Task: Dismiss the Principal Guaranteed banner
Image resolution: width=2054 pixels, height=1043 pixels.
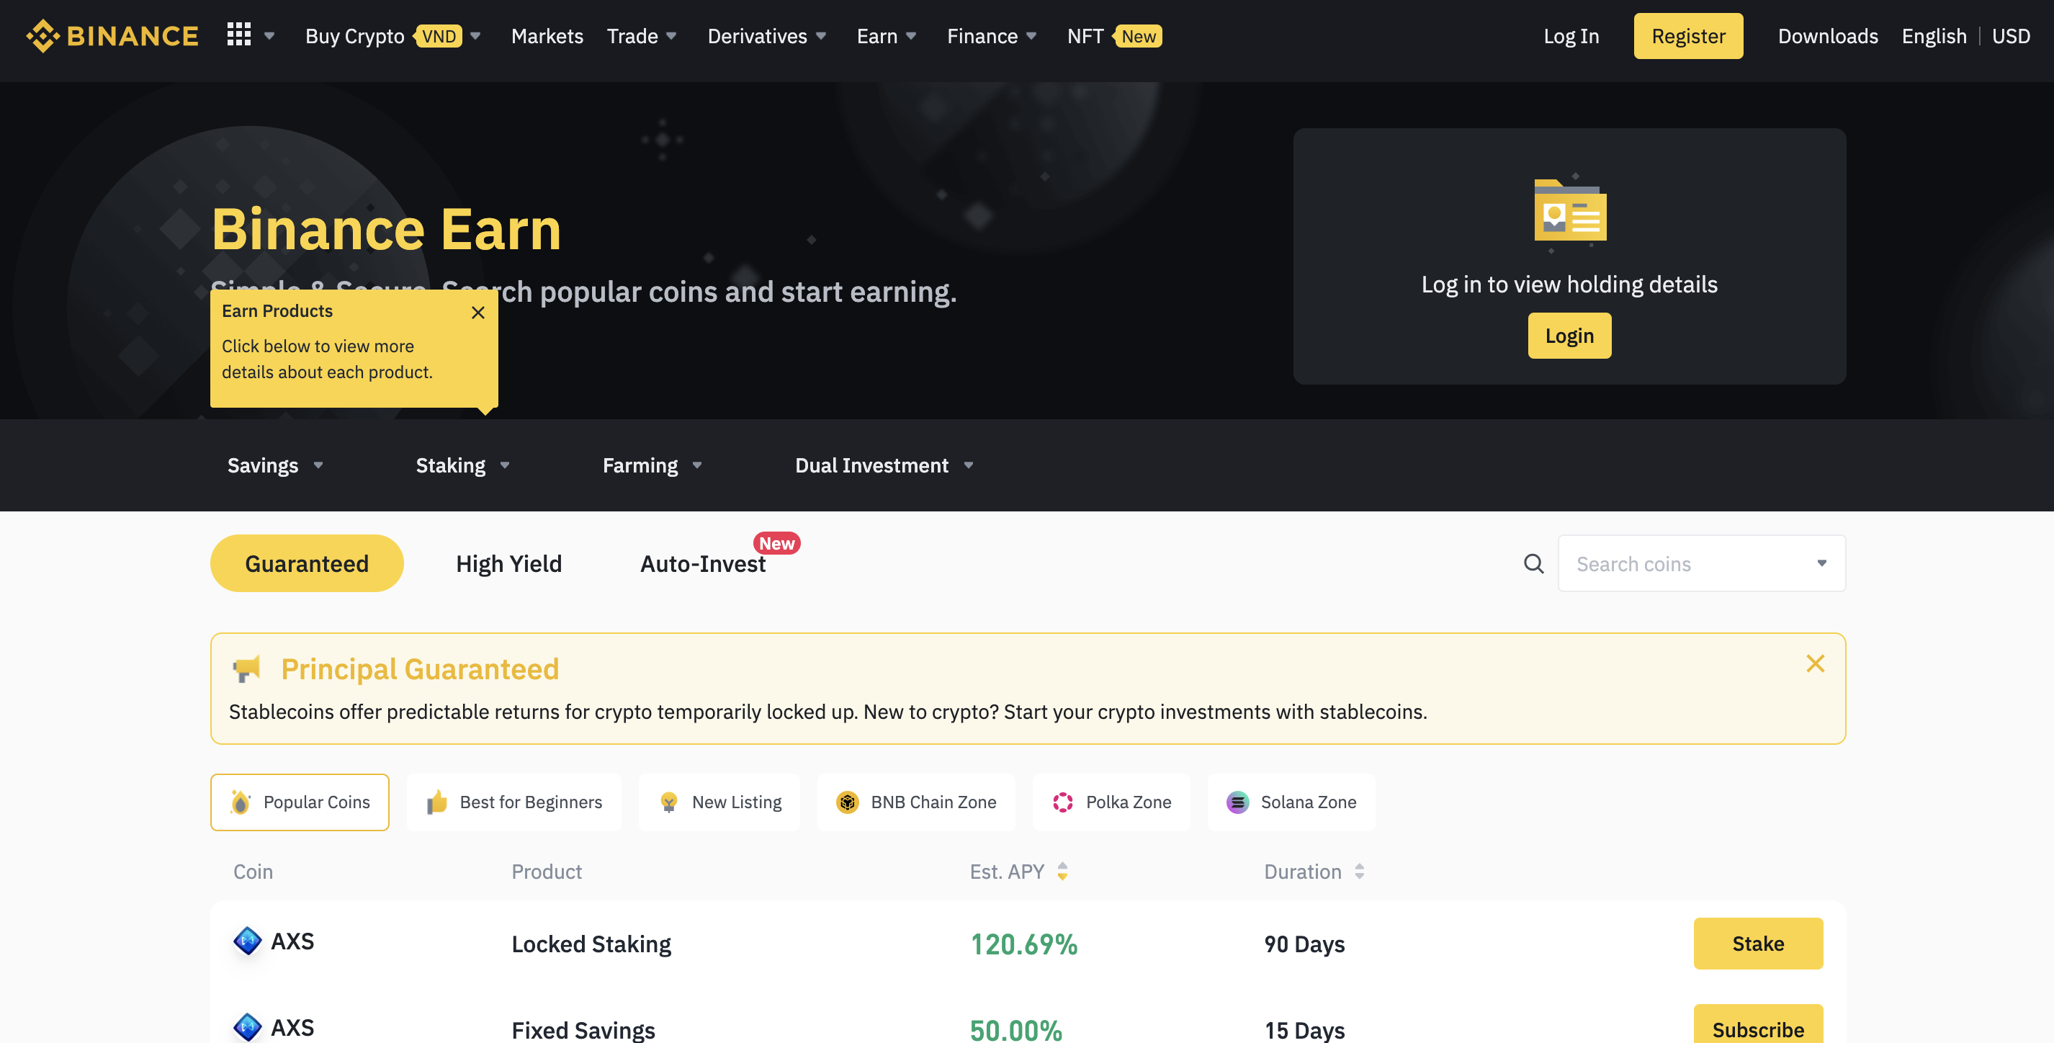Action: pyautogui.click(x=1815, y=663)
